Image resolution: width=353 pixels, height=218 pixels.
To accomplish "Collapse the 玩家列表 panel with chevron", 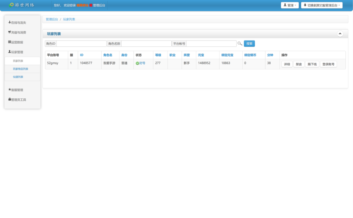I will (x=340, y=34).
